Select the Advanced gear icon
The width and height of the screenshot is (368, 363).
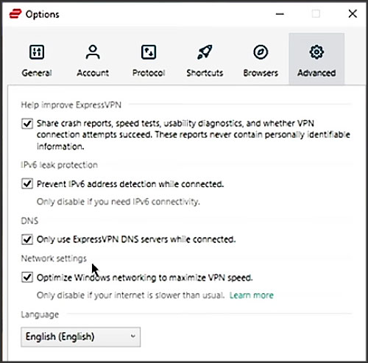click(x=316, y=52)
